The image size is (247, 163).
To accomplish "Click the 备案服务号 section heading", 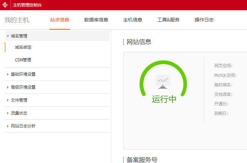I will point(142,160).
